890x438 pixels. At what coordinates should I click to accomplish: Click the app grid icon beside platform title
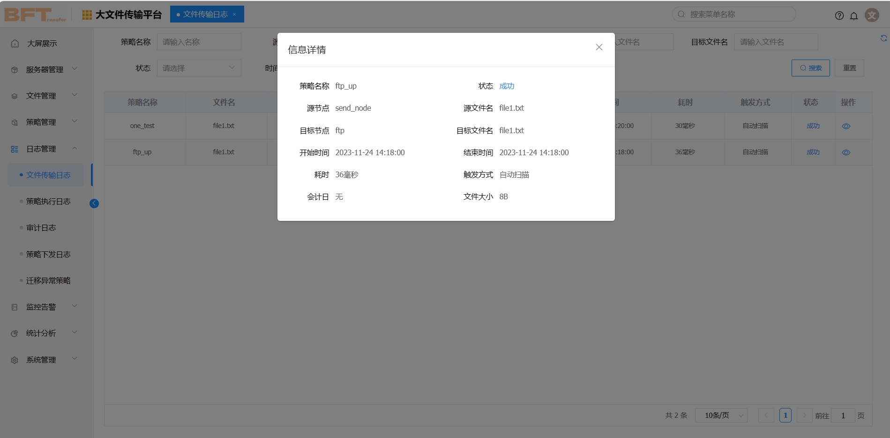[x=87, y=15]
